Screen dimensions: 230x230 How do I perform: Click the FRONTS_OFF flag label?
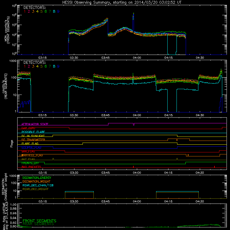point(30,163)
